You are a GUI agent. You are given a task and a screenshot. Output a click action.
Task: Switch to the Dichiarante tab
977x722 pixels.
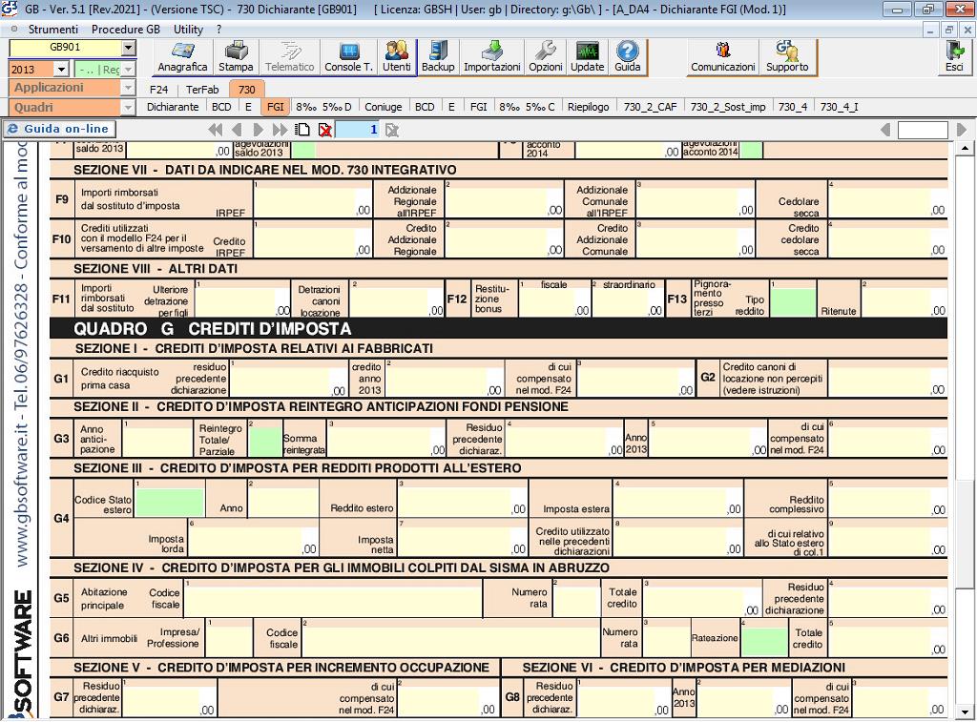click(173, 107)
